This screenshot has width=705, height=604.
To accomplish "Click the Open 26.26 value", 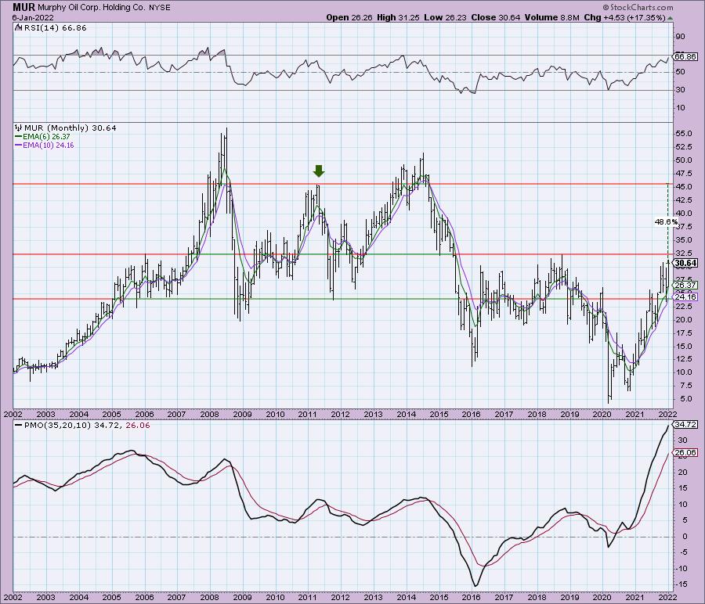I will coord(349,17).
